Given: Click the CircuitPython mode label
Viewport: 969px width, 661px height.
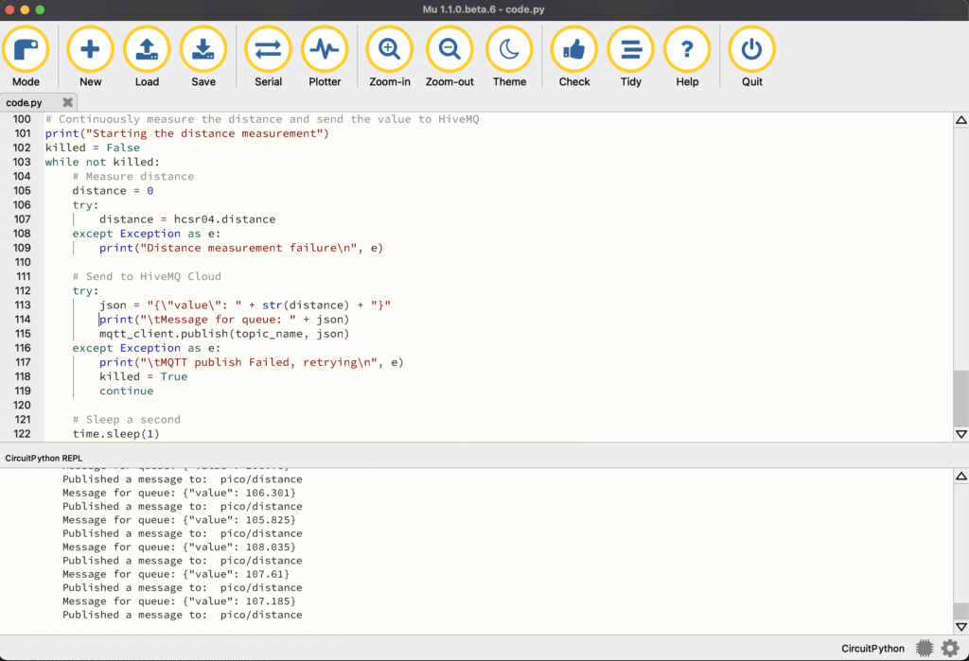Looking at the screenshot, I should [x=872, y=648].
